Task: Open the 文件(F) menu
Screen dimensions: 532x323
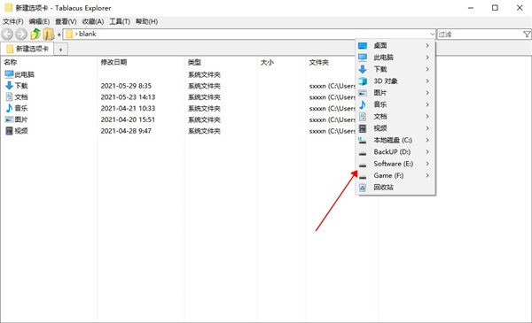Action: [x=13, y=21]
